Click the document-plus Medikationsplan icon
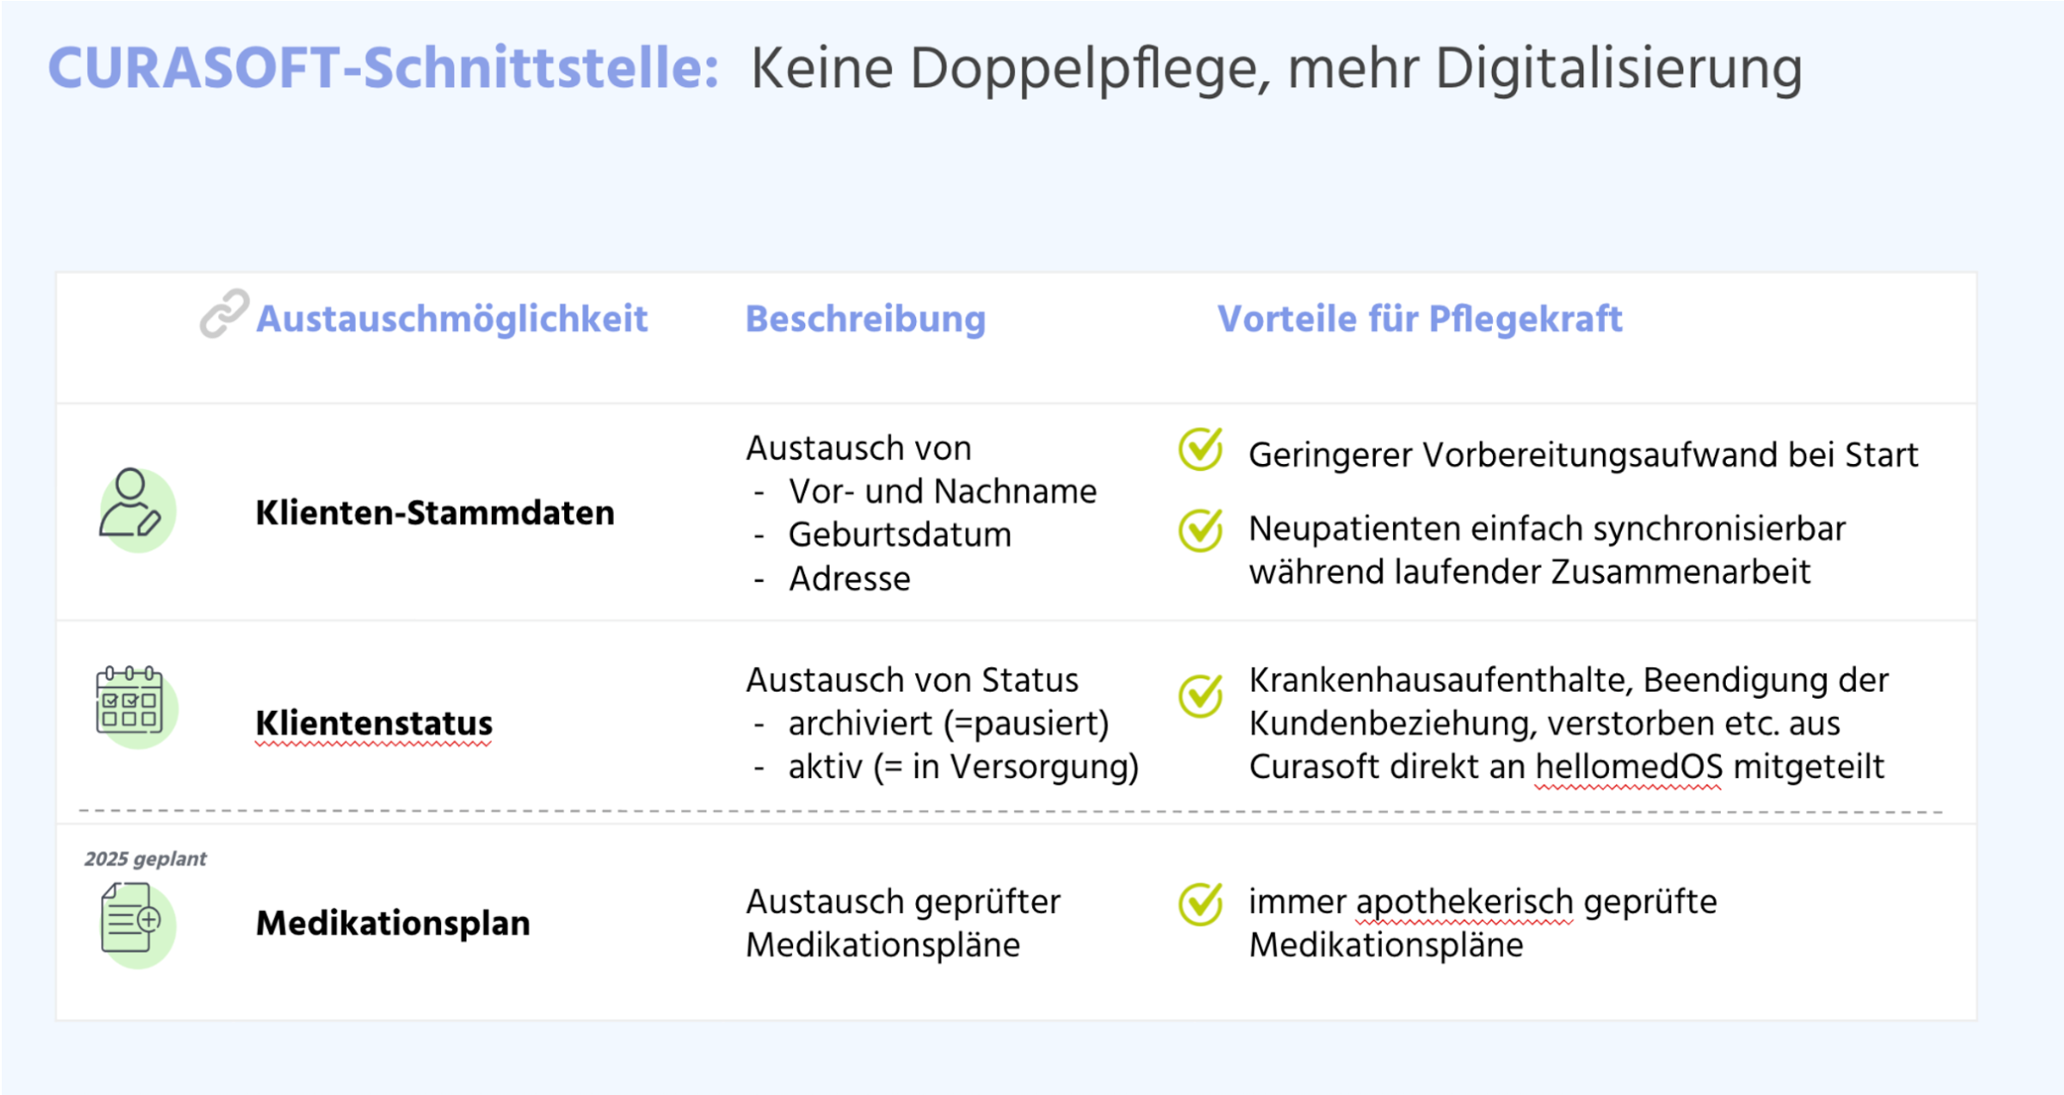This screenshot has height=1095, width=2064. click(x=131, y=920)
